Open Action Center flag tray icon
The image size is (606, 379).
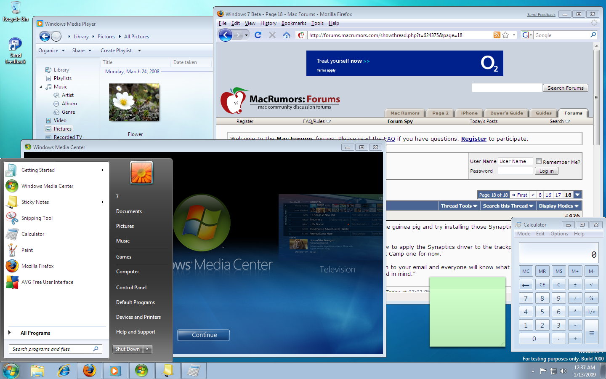[543, 371]
